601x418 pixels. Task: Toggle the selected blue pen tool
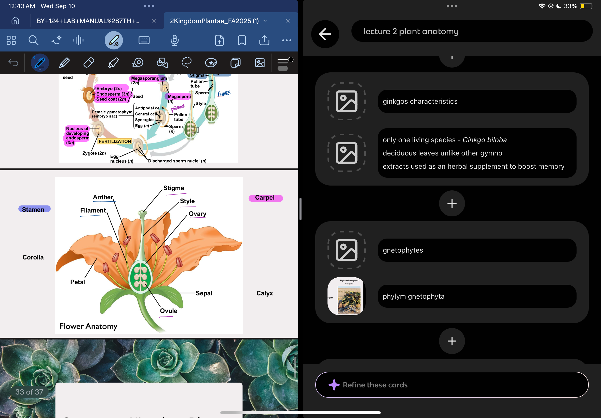[40, 63]
